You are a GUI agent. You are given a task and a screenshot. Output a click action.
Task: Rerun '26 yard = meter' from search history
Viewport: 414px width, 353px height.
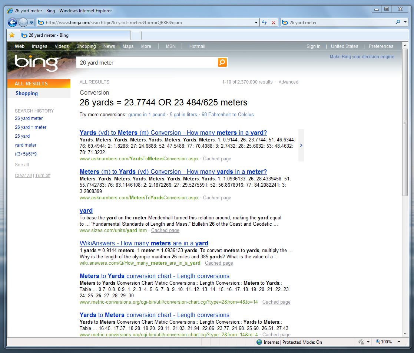pos(31,127)
